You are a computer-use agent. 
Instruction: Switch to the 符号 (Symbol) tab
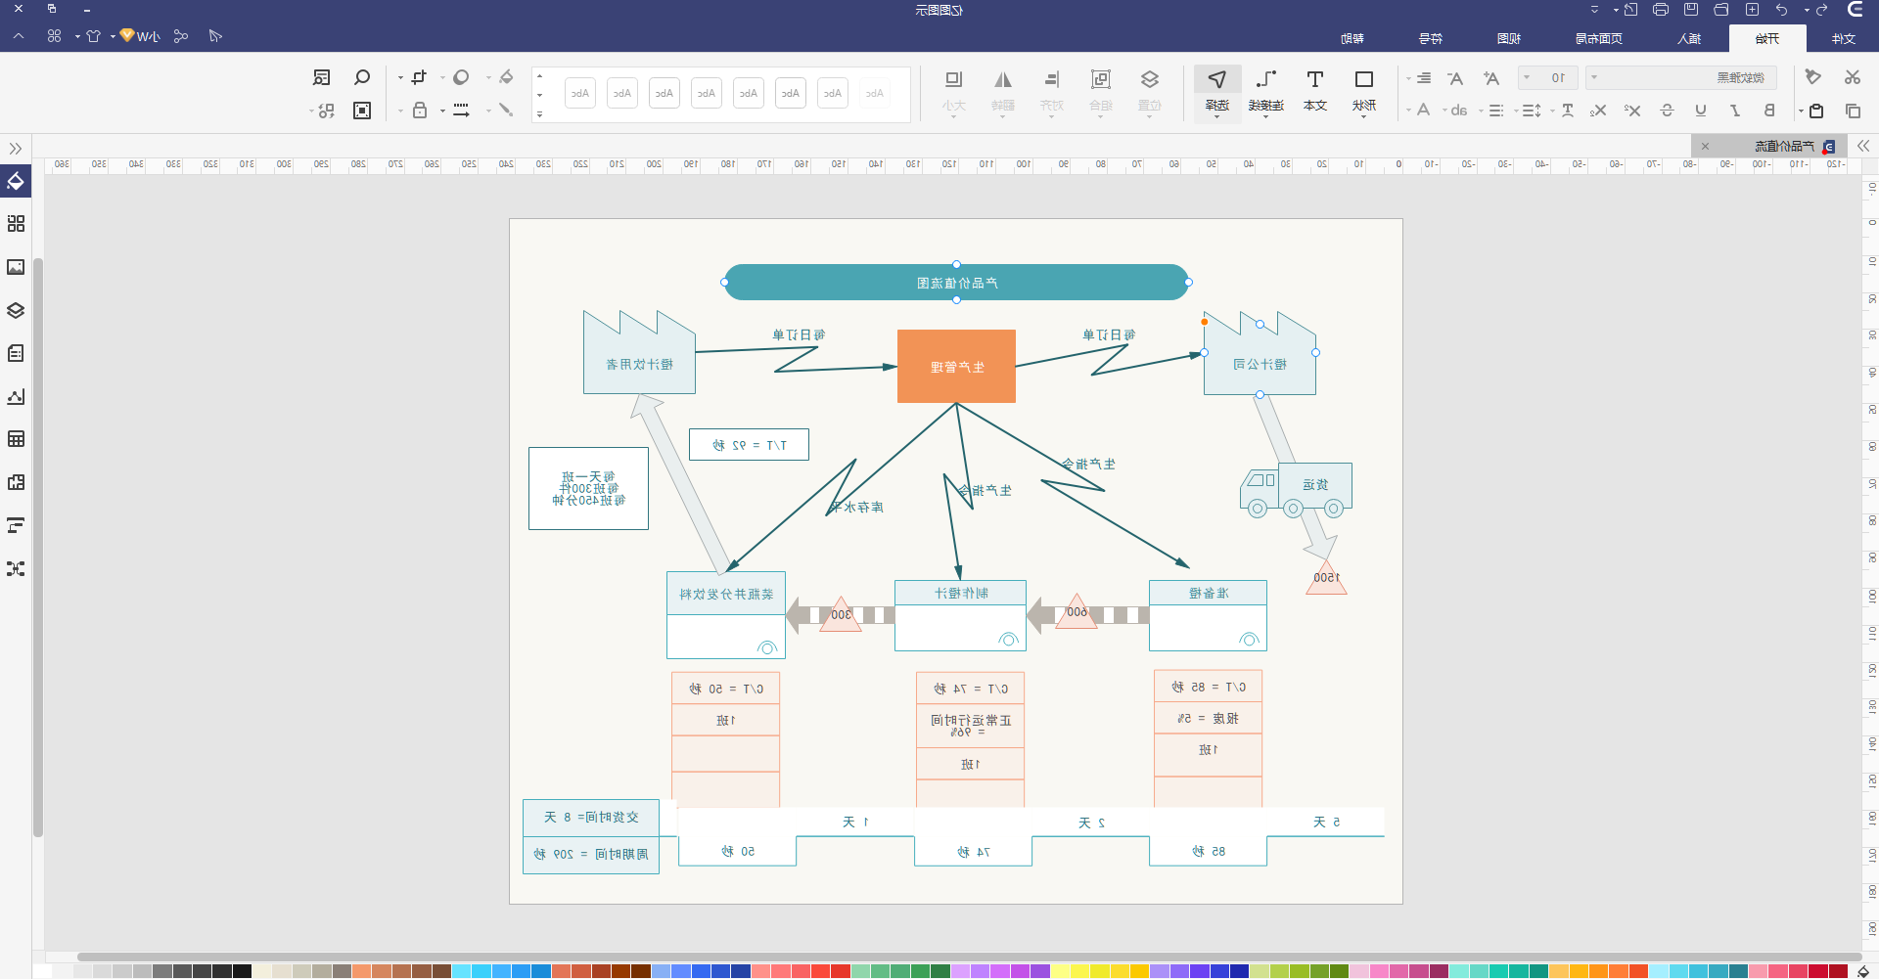(1431, 38)
